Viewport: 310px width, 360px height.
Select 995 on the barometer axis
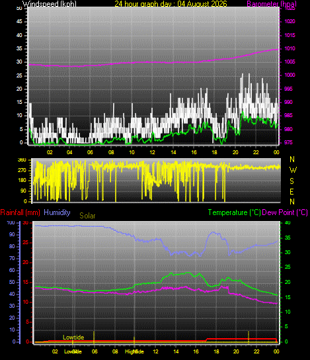click(288, 89)
